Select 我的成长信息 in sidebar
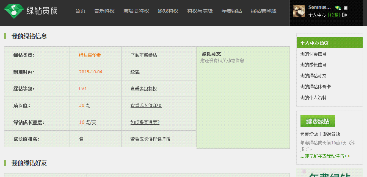 (x=313, y=65)
